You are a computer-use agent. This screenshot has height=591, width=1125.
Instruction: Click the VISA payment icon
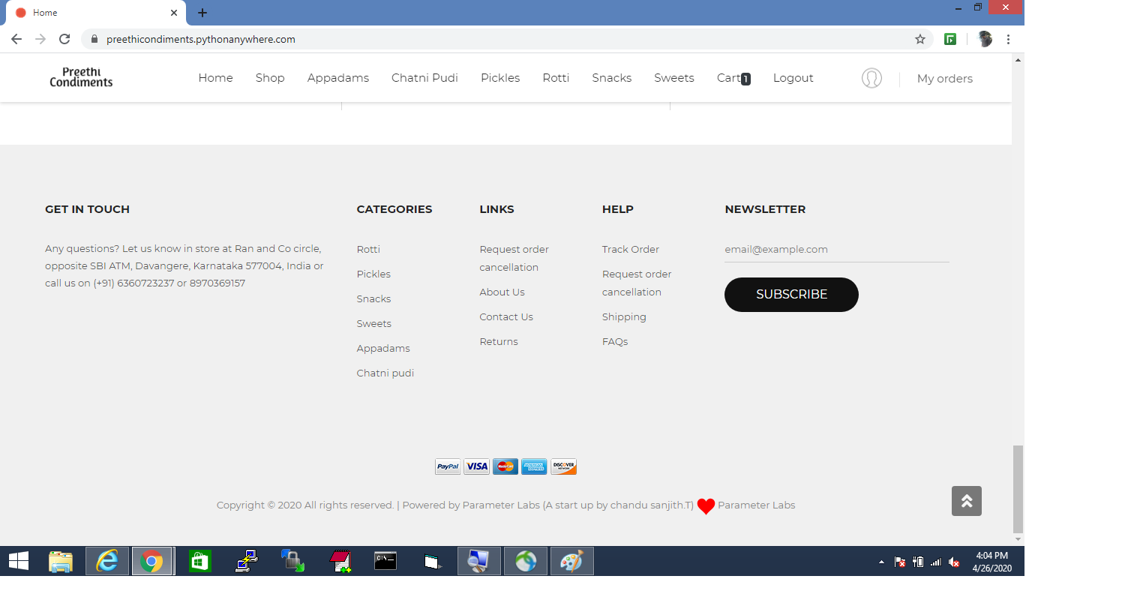(x=476, y=466)
